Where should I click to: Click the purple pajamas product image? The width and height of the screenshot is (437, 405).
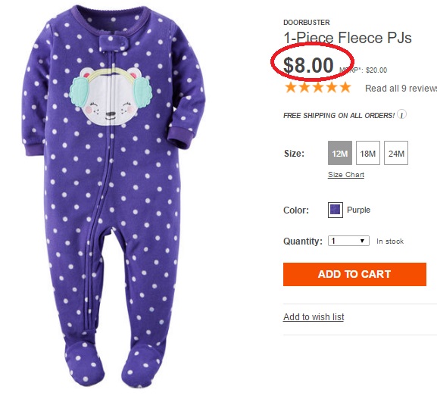point(114,196)
